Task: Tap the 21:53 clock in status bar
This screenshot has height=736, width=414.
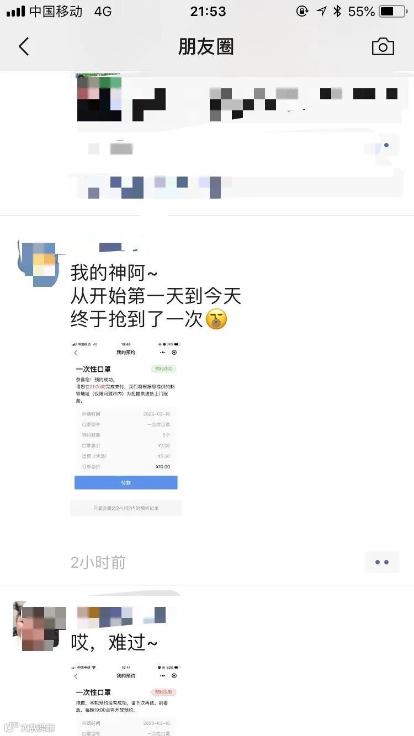Action: pyautogui.click(x=208, y=11)
